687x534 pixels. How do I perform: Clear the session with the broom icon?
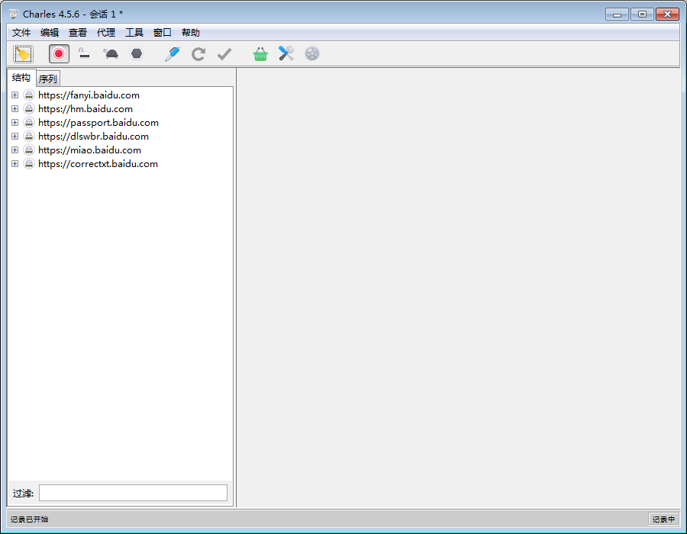(x=23, y=54)
